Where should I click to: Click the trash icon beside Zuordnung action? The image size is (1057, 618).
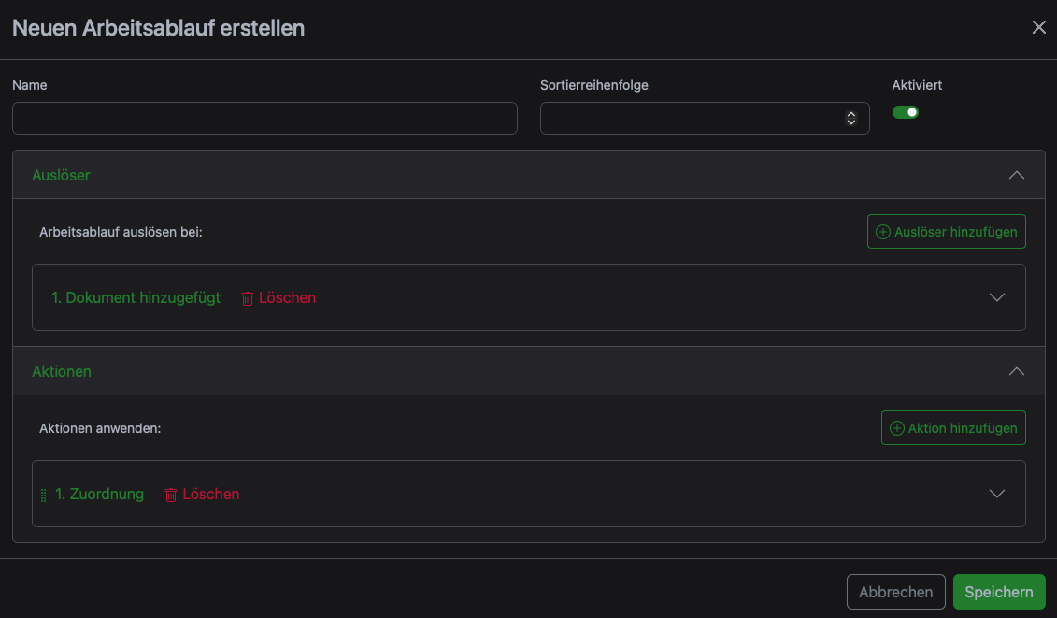171,495
